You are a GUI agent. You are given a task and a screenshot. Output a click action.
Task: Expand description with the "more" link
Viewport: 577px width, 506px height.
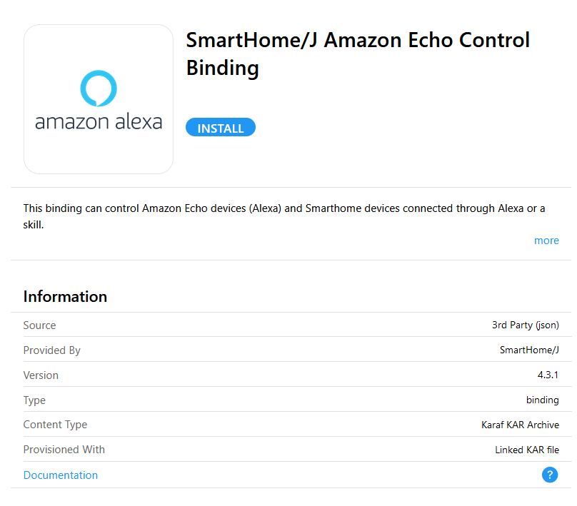(546, 241)
